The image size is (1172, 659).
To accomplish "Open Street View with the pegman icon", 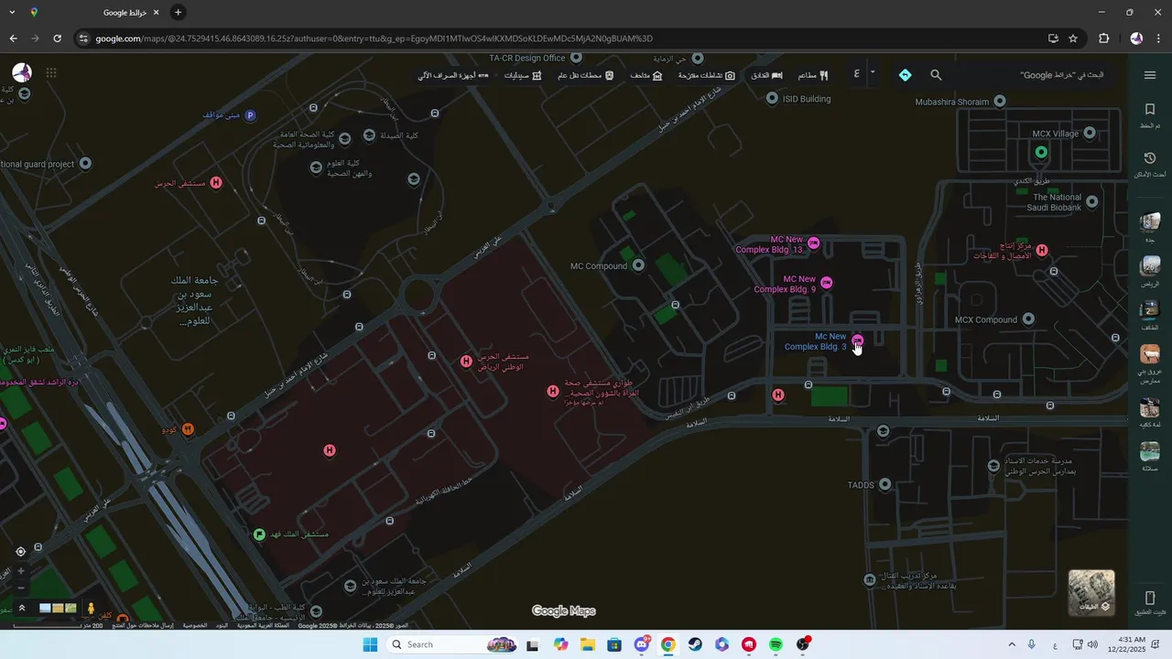I will pos(91,608).
